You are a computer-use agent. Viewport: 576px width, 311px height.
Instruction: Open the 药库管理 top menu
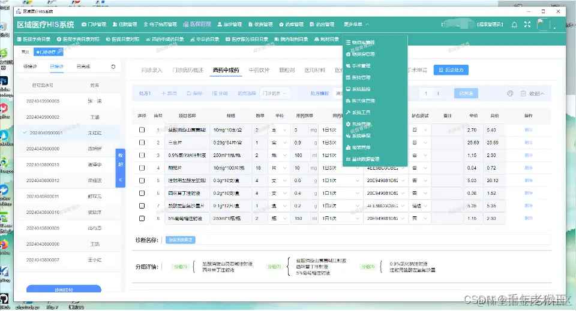coord(292,24)
